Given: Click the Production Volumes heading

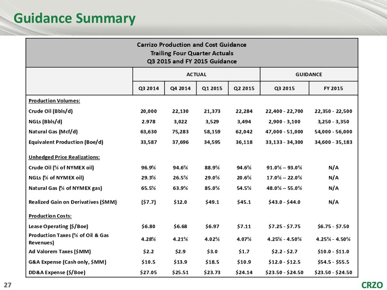Looking at the screenshot, I should pyautogui.click(x=54, y=101).
